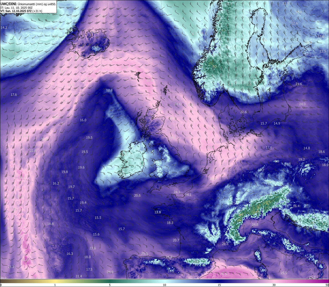The height and width of the screenshot is (287, 329).
Task: Click the 12.9 value at top right
Action: pyautogui.click(x=286, y=3)
